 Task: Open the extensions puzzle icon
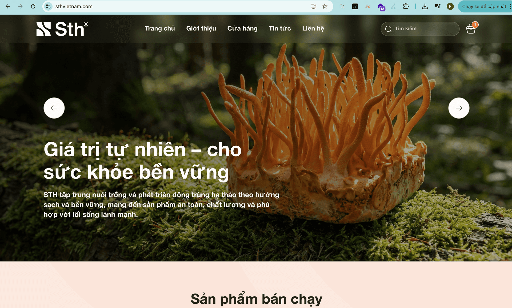(406, 6)
